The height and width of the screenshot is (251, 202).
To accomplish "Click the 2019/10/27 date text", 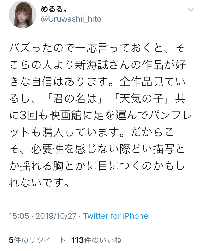I will [x=56, y=216].
